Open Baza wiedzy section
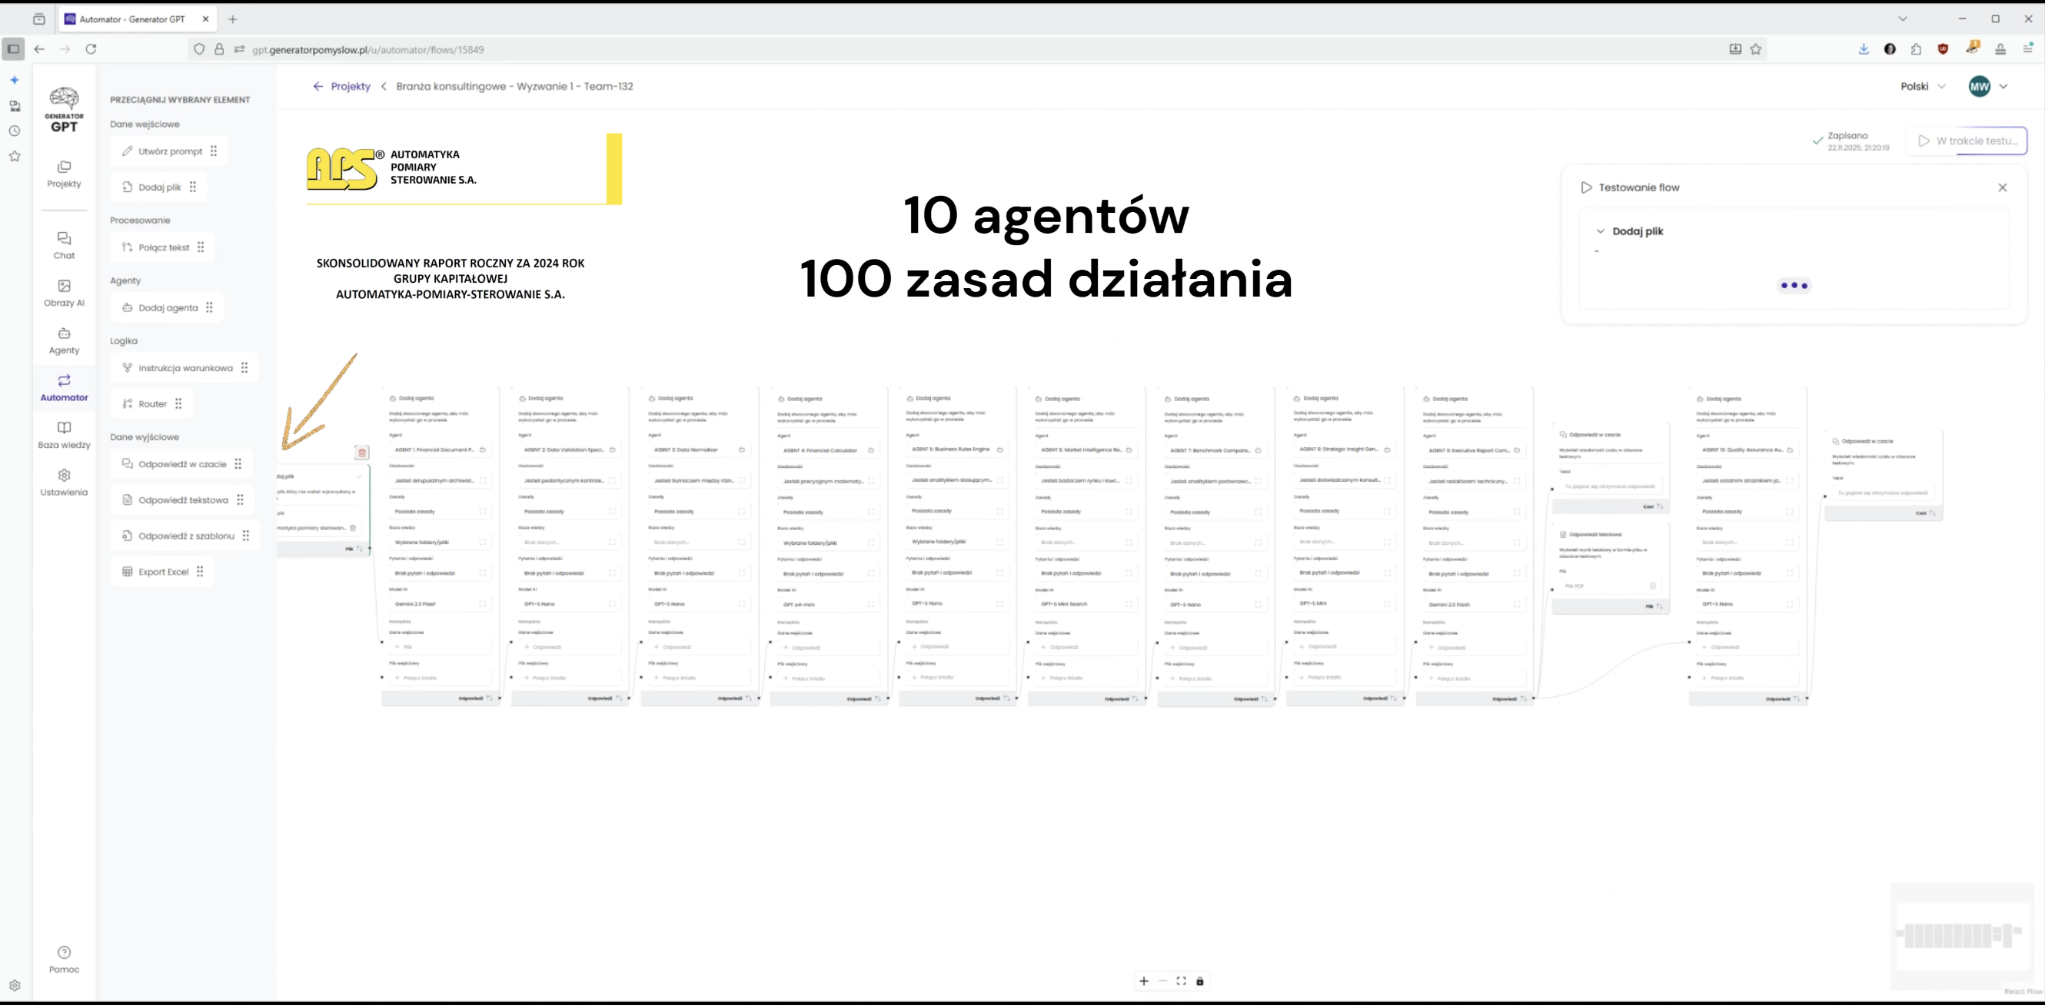This screenshot has height=1005, width=2045. 64,435
